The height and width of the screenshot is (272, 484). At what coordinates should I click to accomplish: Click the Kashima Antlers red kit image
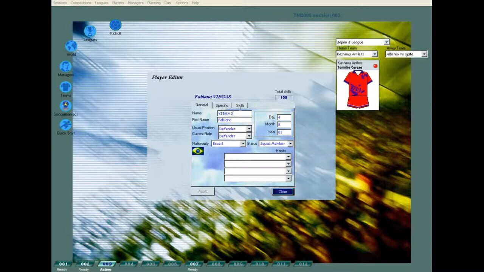click(357, 89)
